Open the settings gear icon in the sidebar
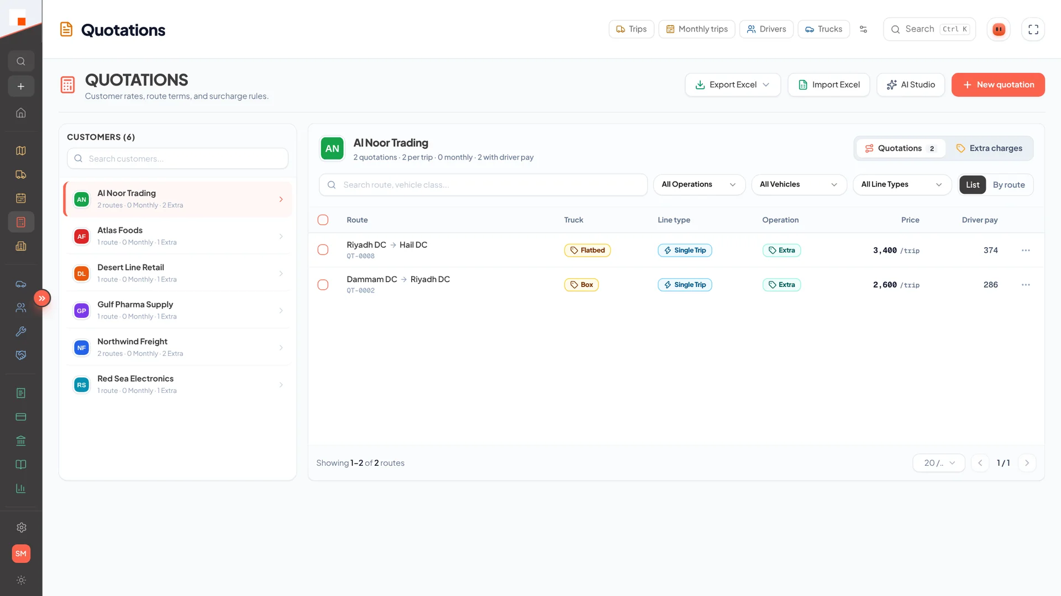This screenshot has width=1061, height=596. [x=21, y=528]
